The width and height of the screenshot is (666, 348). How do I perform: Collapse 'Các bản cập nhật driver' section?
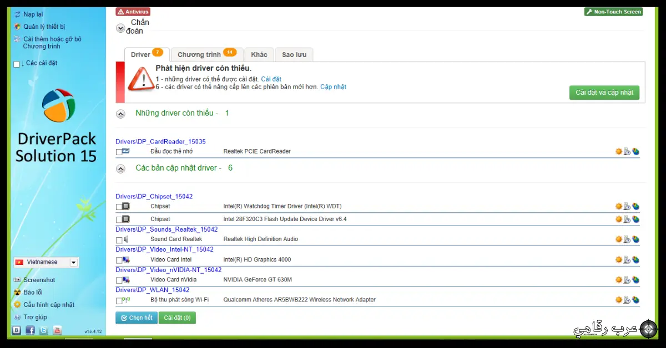120,168
